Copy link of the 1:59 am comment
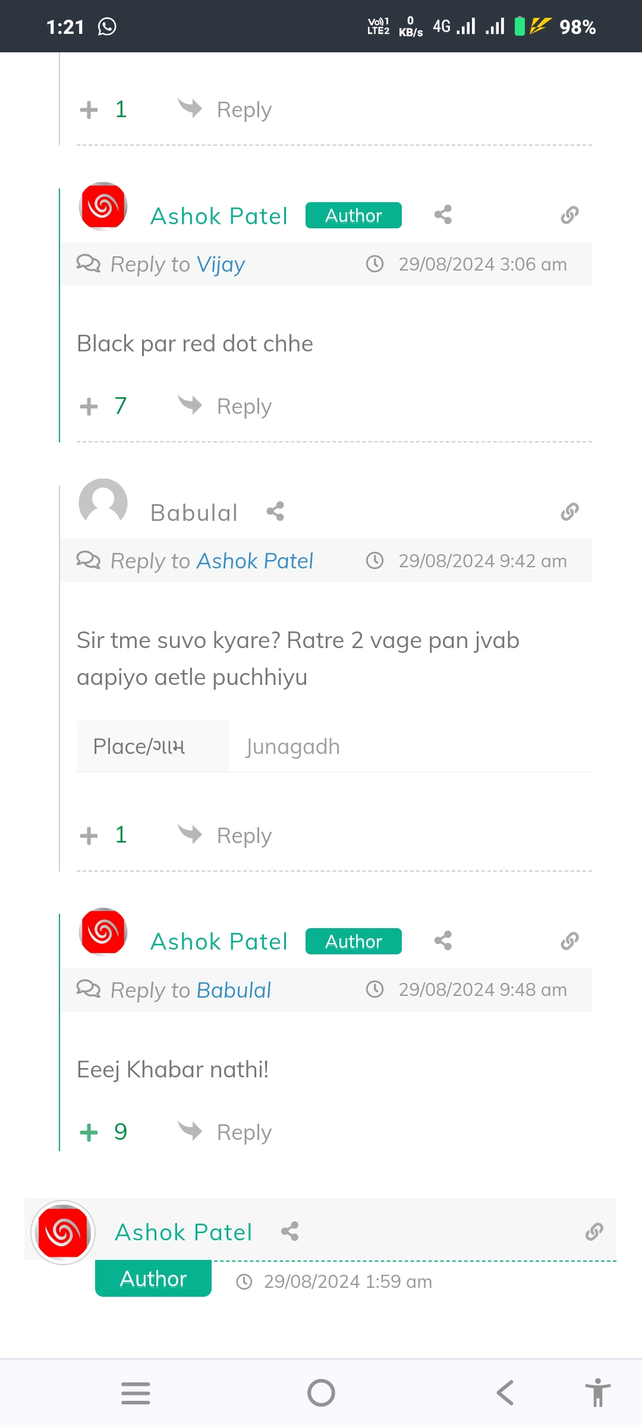The height and width of the screenshot is (1427, 642). click(594, 1231)
